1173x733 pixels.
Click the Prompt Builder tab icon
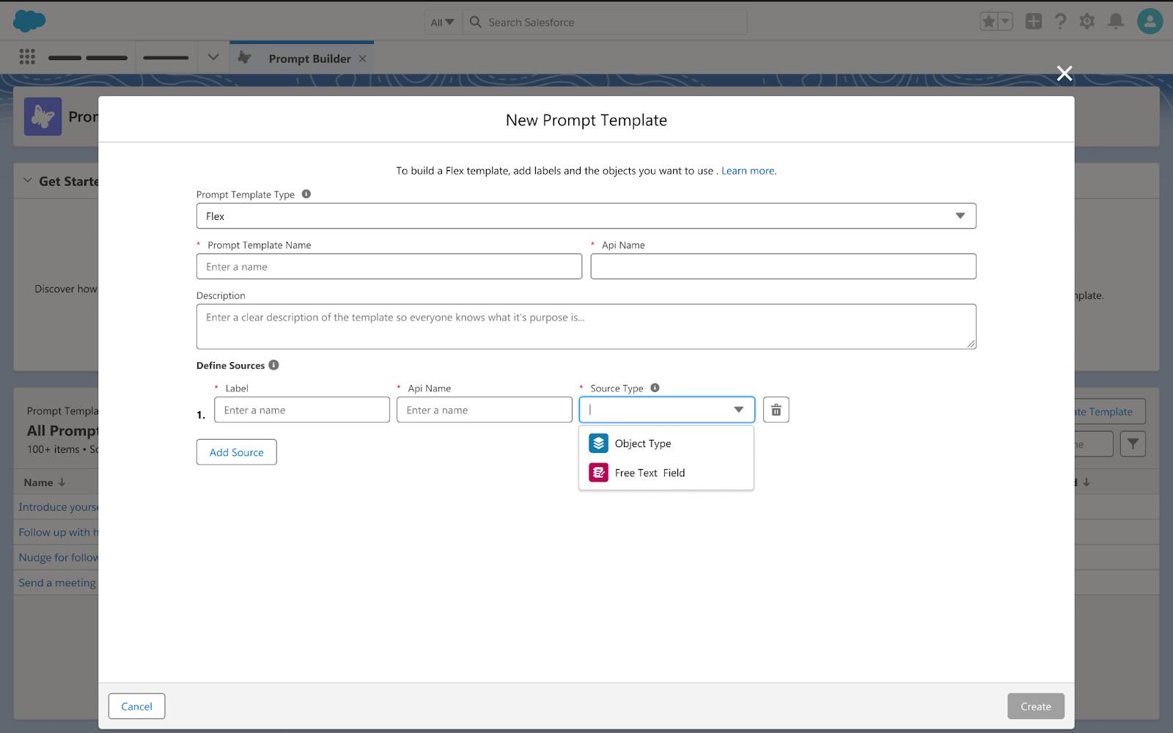pyautogui.click(x=245, y=58)
